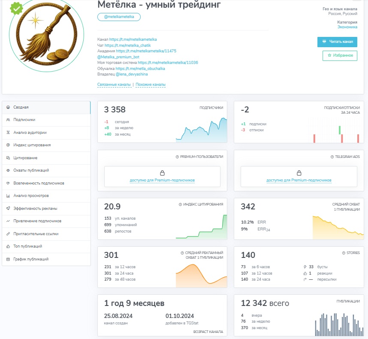Screen dimensions: 368x339
Task: Expand the Связанные каналы list
Action: [x=114, y=85]
